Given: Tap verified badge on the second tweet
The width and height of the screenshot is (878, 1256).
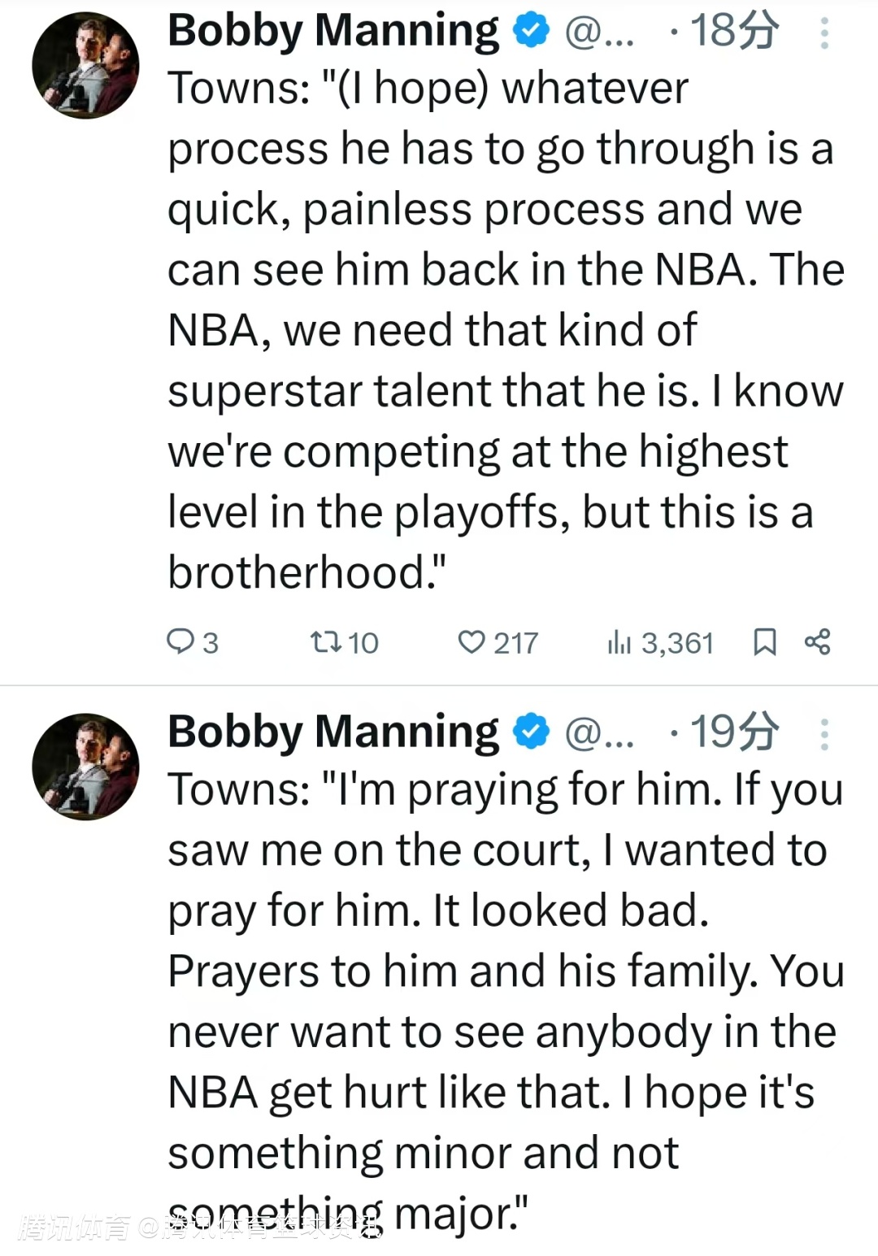Looking at the screenshot, I should pos(531,732).
